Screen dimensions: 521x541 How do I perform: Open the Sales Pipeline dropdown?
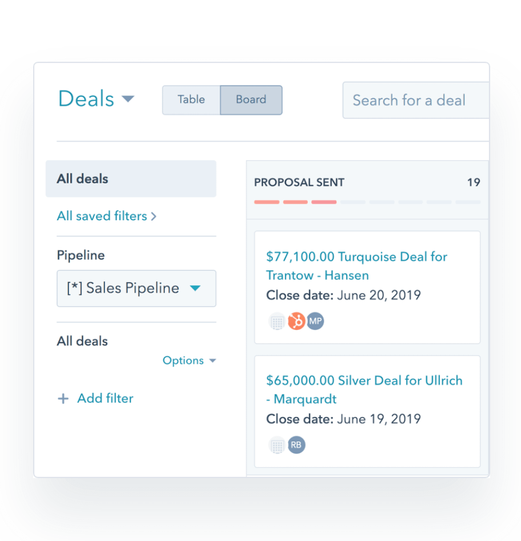tap(137, 288)
